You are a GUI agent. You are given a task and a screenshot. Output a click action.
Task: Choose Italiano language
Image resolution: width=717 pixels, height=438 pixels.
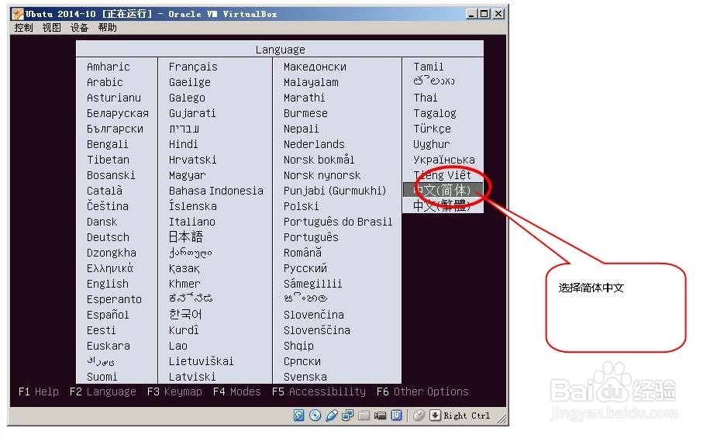pos(192,222)
